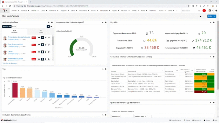Switch to the Réunions tab

pos(14,31)
